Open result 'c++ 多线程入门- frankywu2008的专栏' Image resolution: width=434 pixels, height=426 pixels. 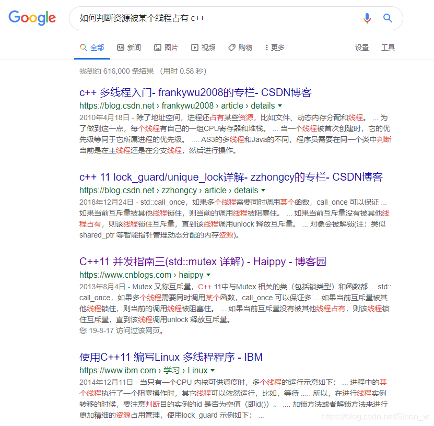[x=195, y=92]
